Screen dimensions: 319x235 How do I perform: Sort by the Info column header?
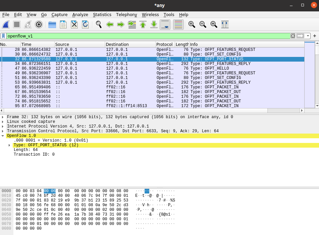click(x=247, y=44)
